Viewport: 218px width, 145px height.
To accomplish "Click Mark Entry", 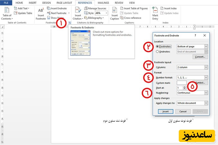I will 155,13.
